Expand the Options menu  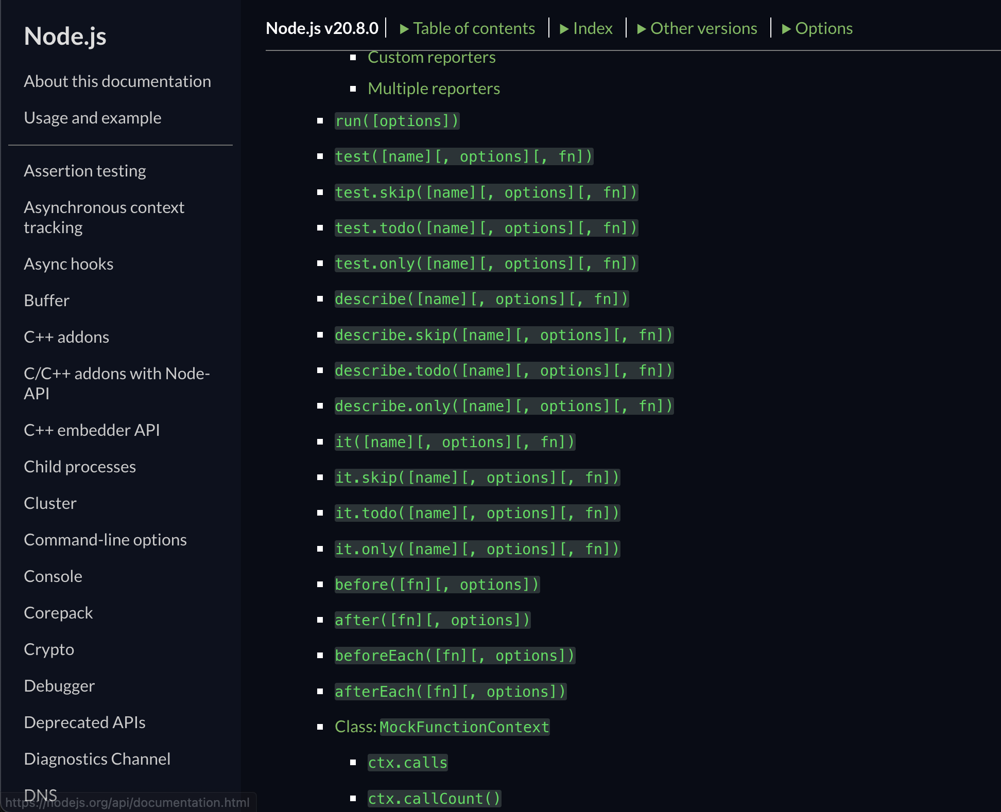(x=817, y=28)
